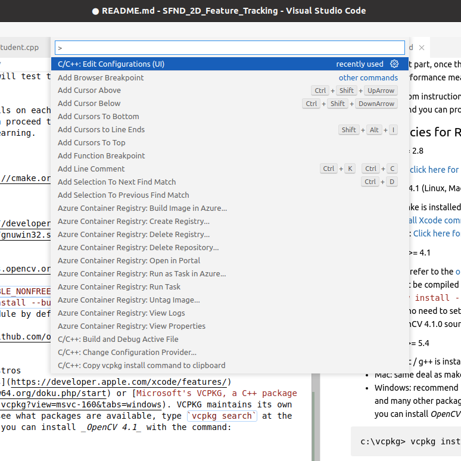Screen dimensions: 461x461
Task: Click the 'Microsoft's VCPKG, a C++ package' link text
Action: (x=216, y=393)
